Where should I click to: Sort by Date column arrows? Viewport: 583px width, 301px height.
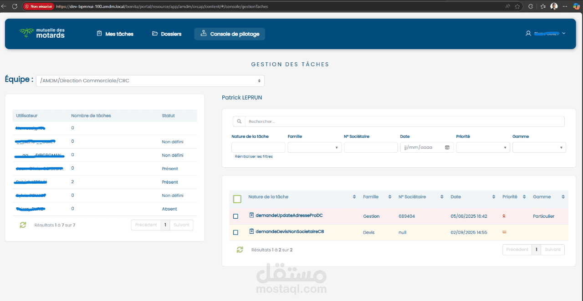click(494, 197)
